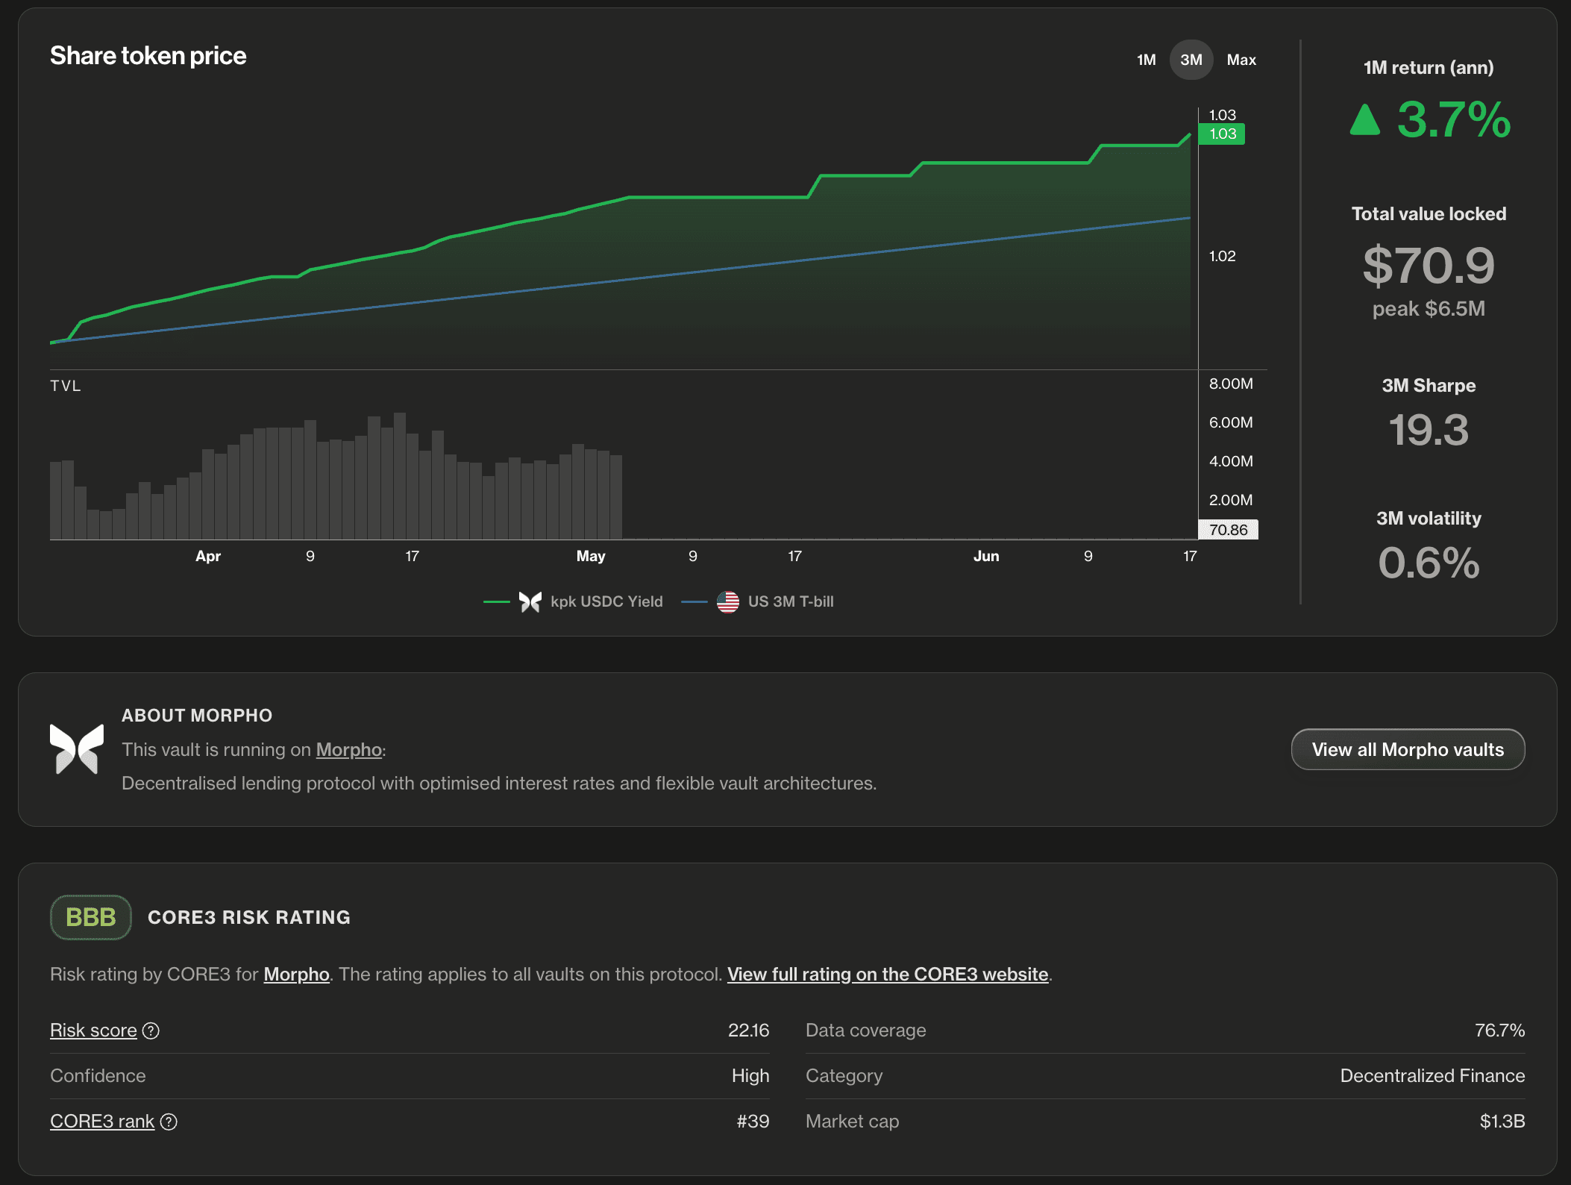Select the 1M time range tab
The image size is (1571, 1185).
[1146, 60]
